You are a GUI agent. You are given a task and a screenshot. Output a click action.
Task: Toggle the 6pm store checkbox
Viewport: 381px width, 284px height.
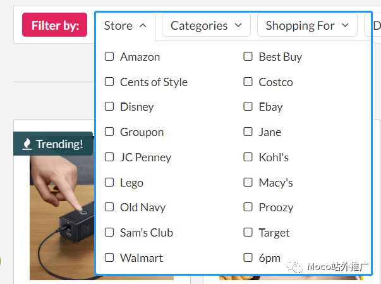[248, 257]
